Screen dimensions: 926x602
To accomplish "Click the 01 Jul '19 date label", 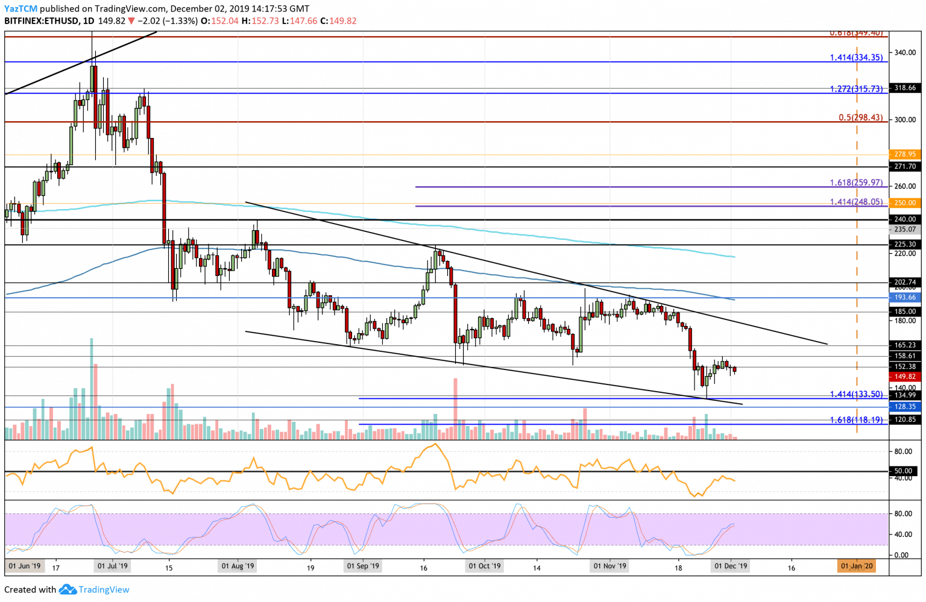I will click(x=112, y=566).
